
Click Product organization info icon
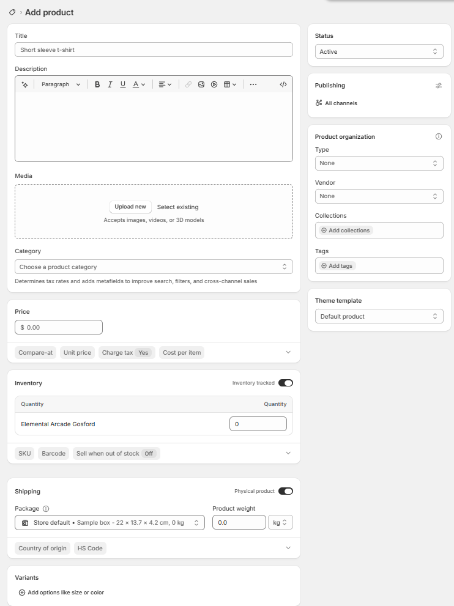point(439,136)
